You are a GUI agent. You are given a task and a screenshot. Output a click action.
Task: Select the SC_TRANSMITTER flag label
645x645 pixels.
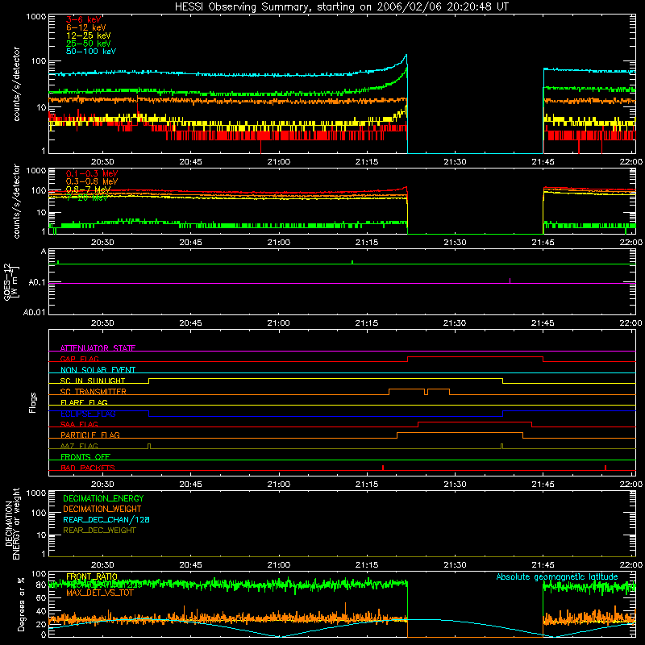93,391
